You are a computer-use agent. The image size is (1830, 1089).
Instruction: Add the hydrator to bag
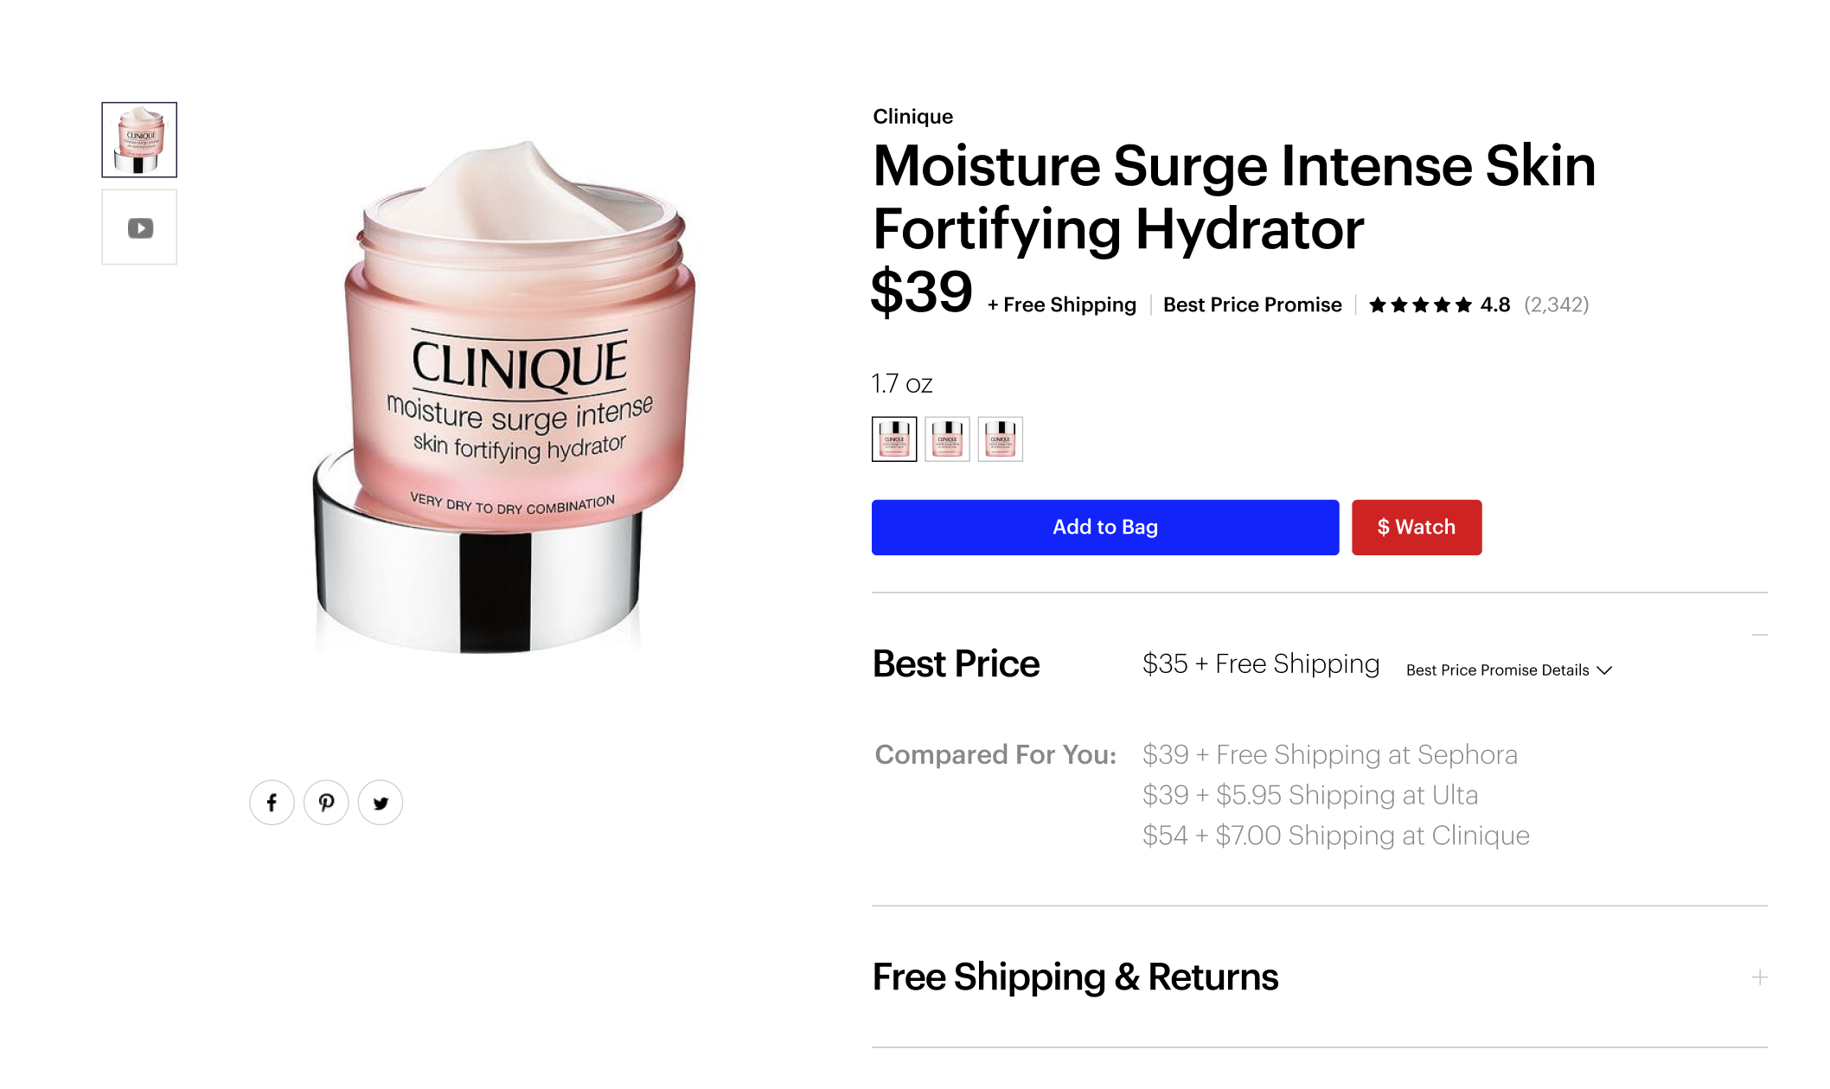(x=1105, y=527)
